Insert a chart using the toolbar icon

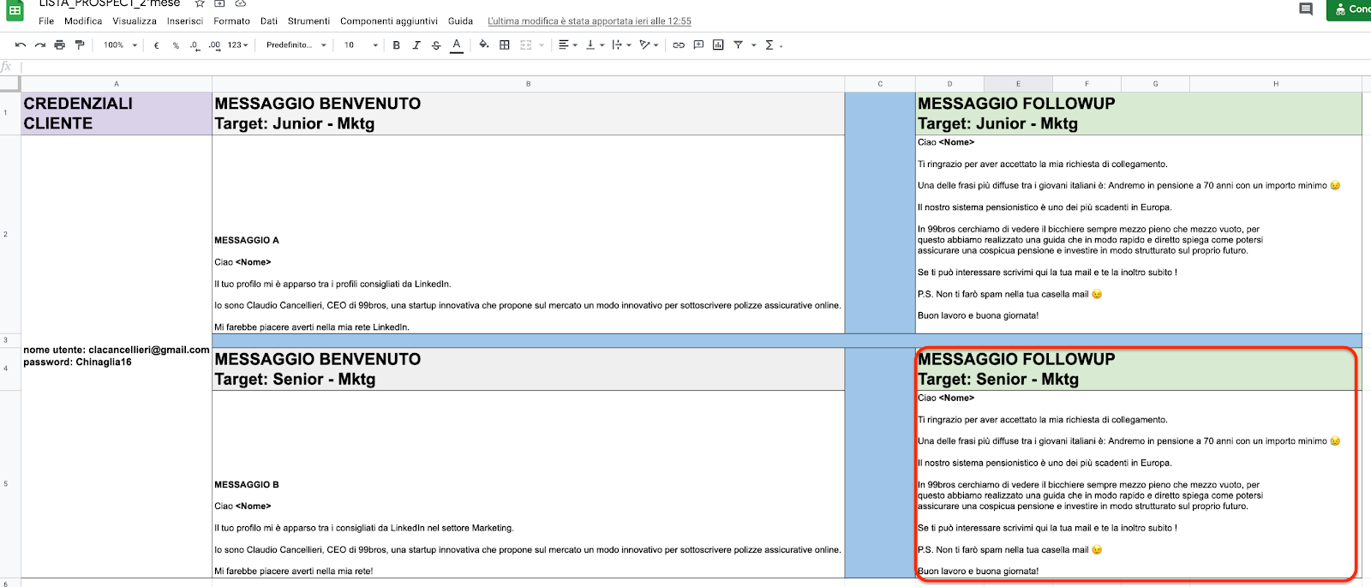click(718, 45)
